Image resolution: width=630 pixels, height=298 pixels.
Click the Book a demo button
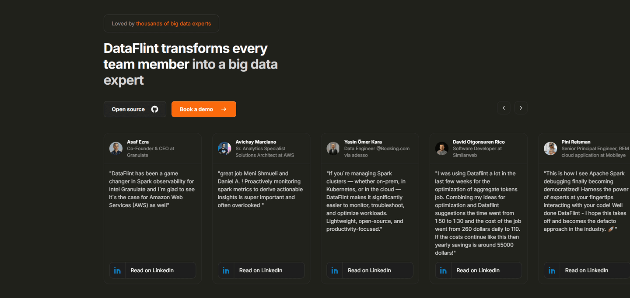tap(204, 109)
